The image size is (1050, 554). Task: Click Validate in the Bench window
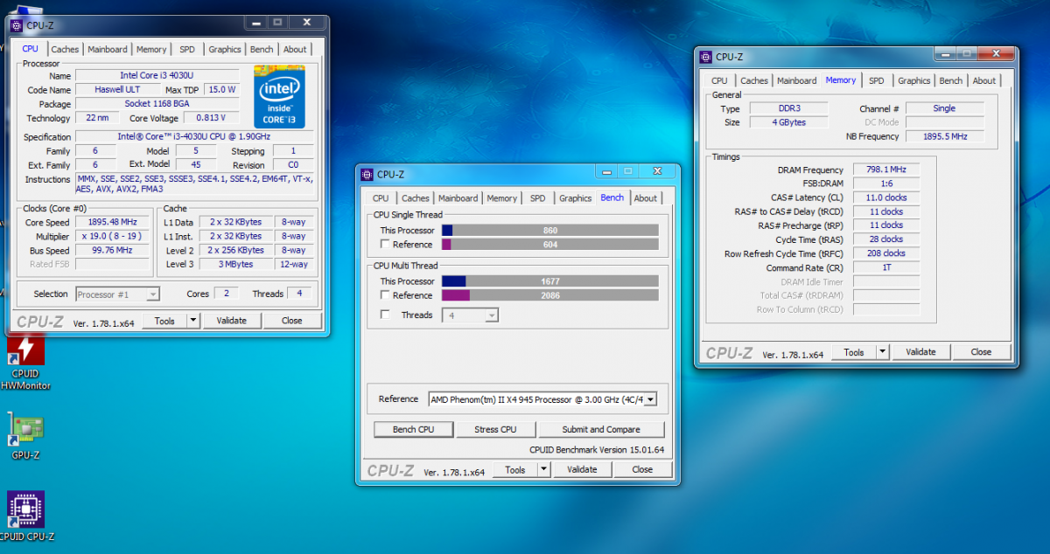(x=582, y=469)
